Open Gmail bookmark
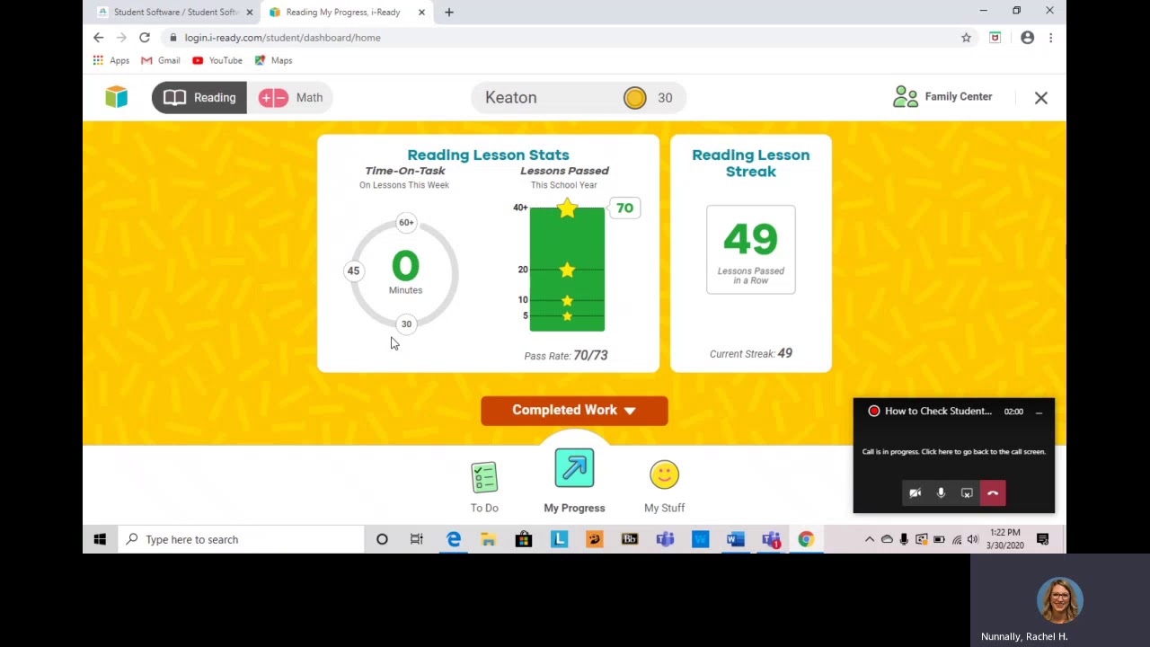 (161, 60)
